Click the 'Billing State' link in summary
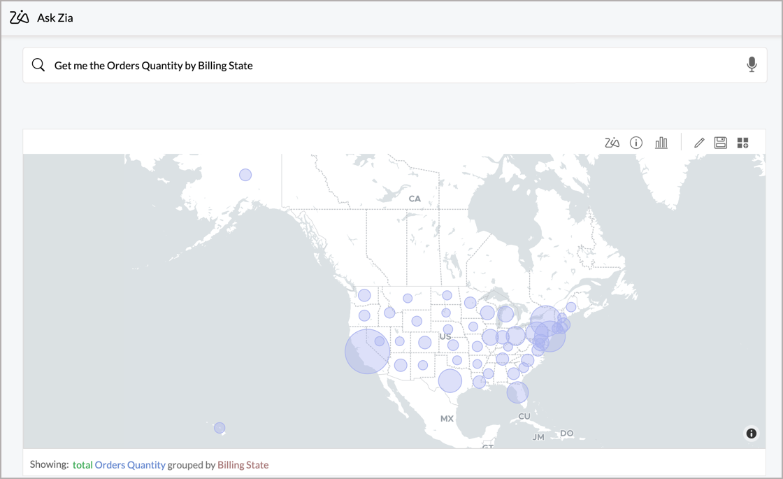 pyautogui.click(x=243, y=465)
